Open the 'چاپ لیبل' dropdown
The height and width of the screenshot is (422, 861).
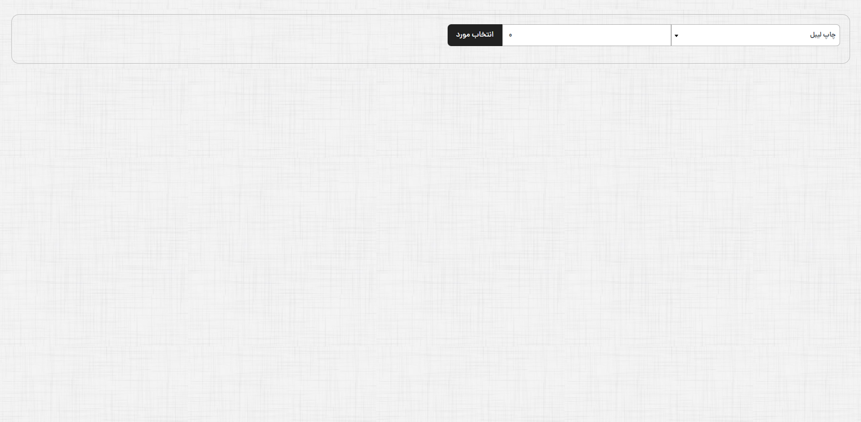755,35
